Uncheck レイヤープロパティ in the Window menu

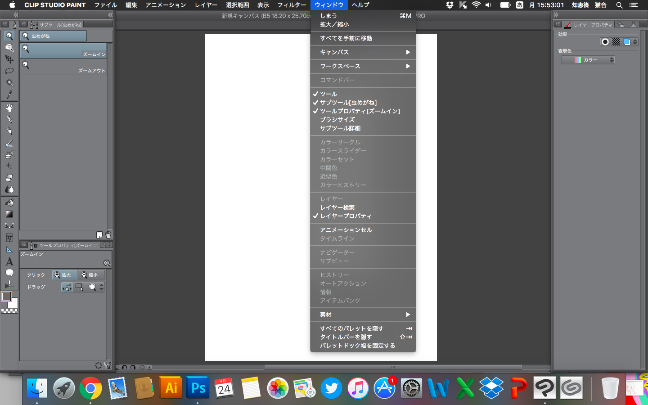click(x=346, y=216)
